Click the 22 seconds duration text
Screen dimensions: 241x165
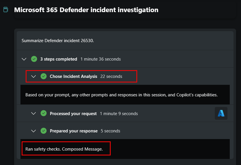coord(111,76)
